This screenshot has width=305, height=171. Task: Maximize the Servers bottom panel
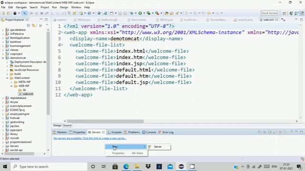coord(301,132)
